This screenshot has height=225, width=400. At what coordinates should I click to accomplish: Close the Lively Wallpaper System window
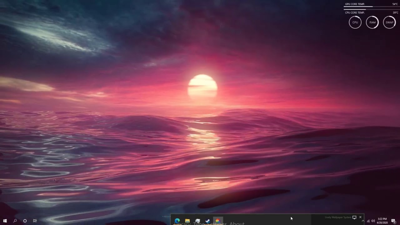tap(361, 217)
